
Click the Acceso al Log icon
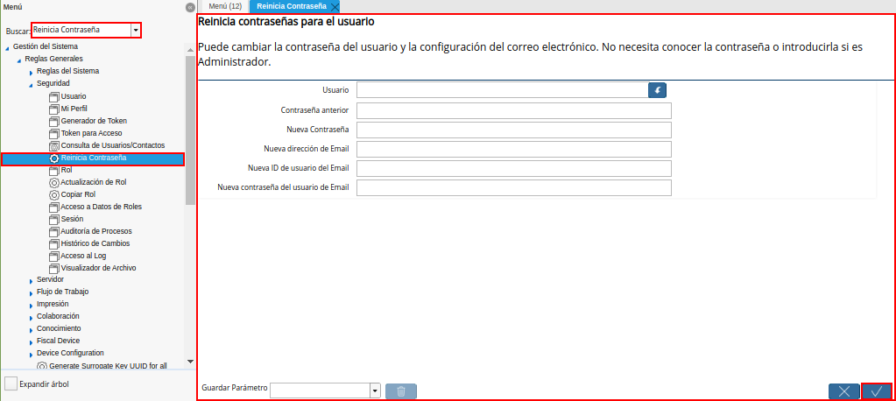54,256
